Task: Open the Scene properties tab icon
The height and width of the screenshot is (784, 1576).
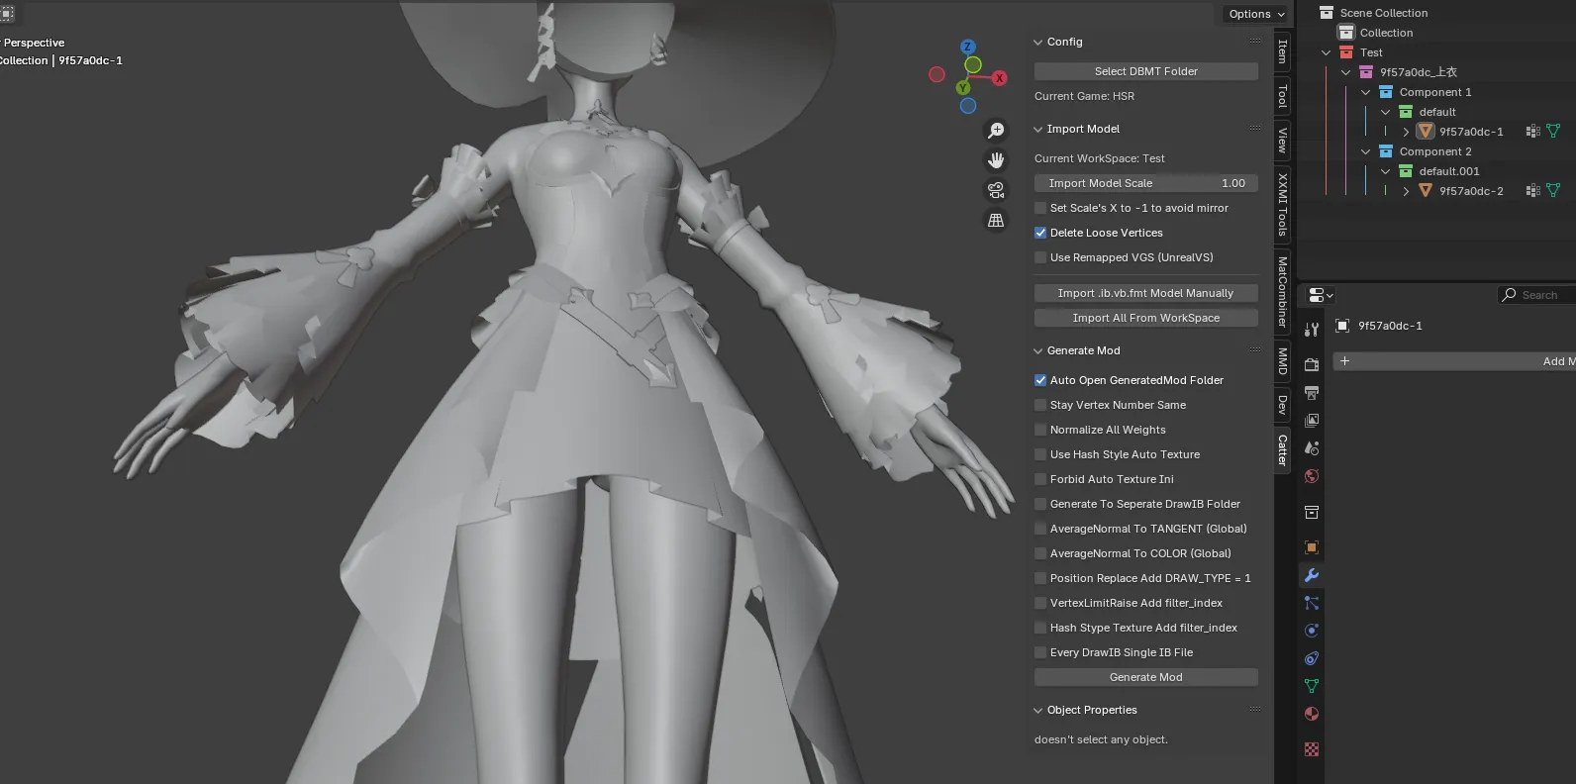Action: [1312, 448]
